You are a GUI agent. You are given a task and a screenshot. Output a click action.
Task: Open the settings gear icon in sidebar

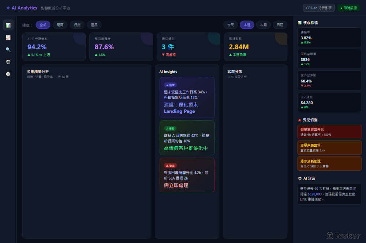click(x=8, y=74)
